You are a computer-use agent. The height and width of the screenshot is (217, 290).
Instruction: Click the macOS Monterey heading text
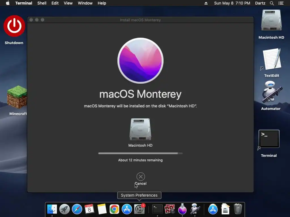point(140,94)
